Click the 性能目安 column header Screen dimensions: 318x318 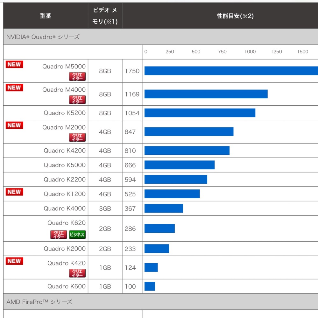click(x=235, y=16)
